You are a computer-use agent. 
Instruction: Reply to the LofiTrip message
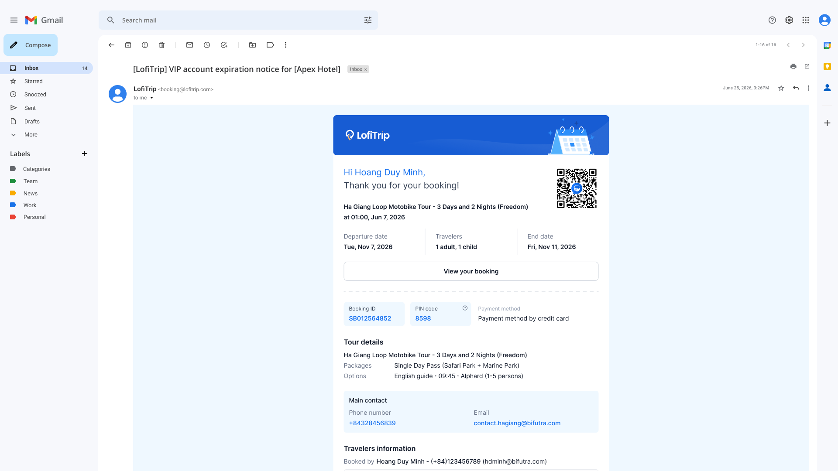tap(796, 88)
